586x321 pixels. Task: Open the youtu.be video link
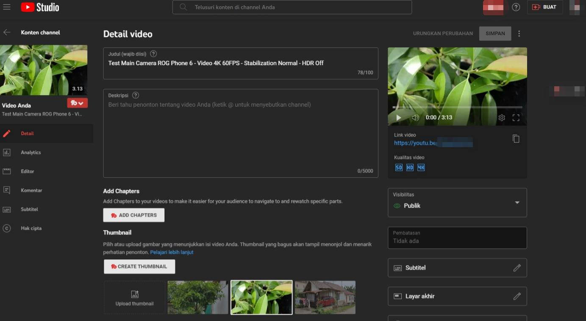433,143
